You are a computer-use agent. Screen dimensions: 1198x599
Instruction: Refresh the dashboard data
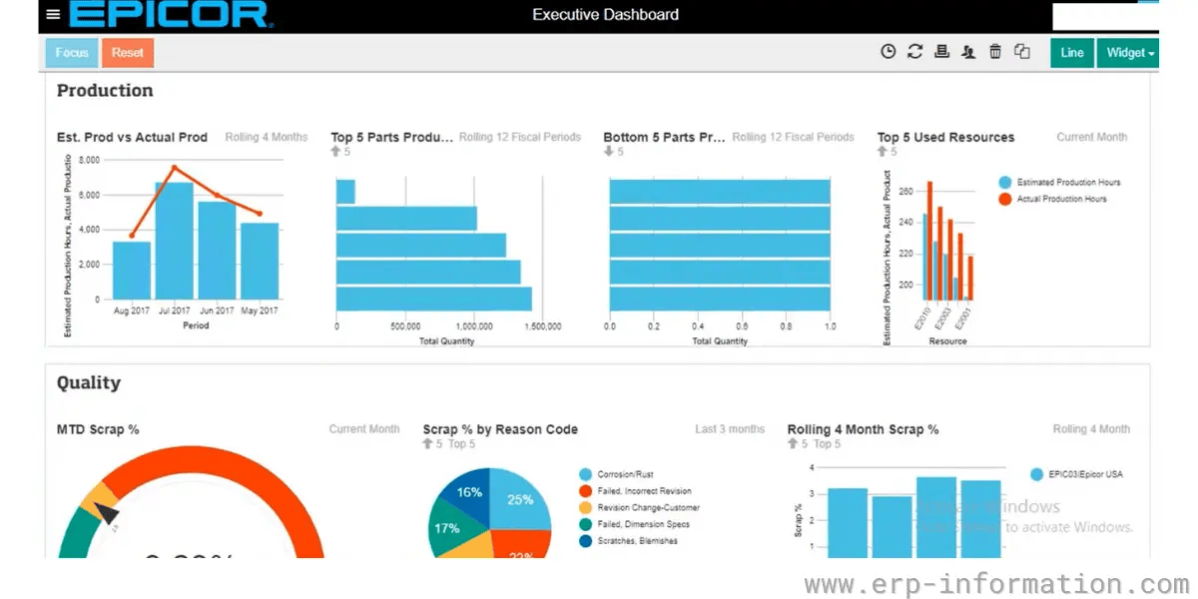pos(915,51)
